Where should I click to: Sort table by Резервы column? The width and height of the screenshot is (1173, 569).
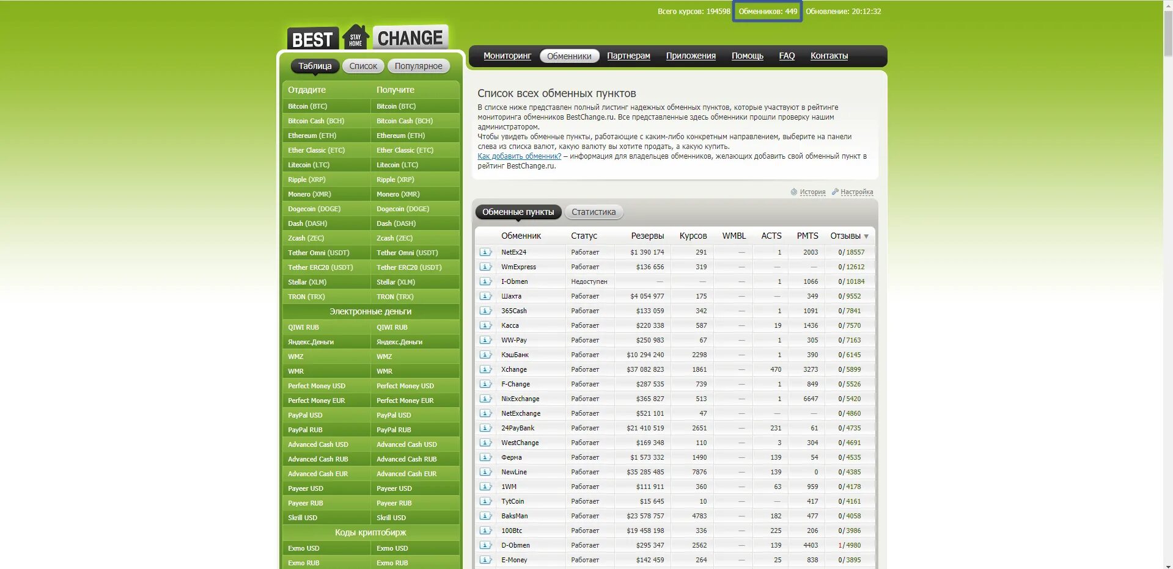point(647,236)
